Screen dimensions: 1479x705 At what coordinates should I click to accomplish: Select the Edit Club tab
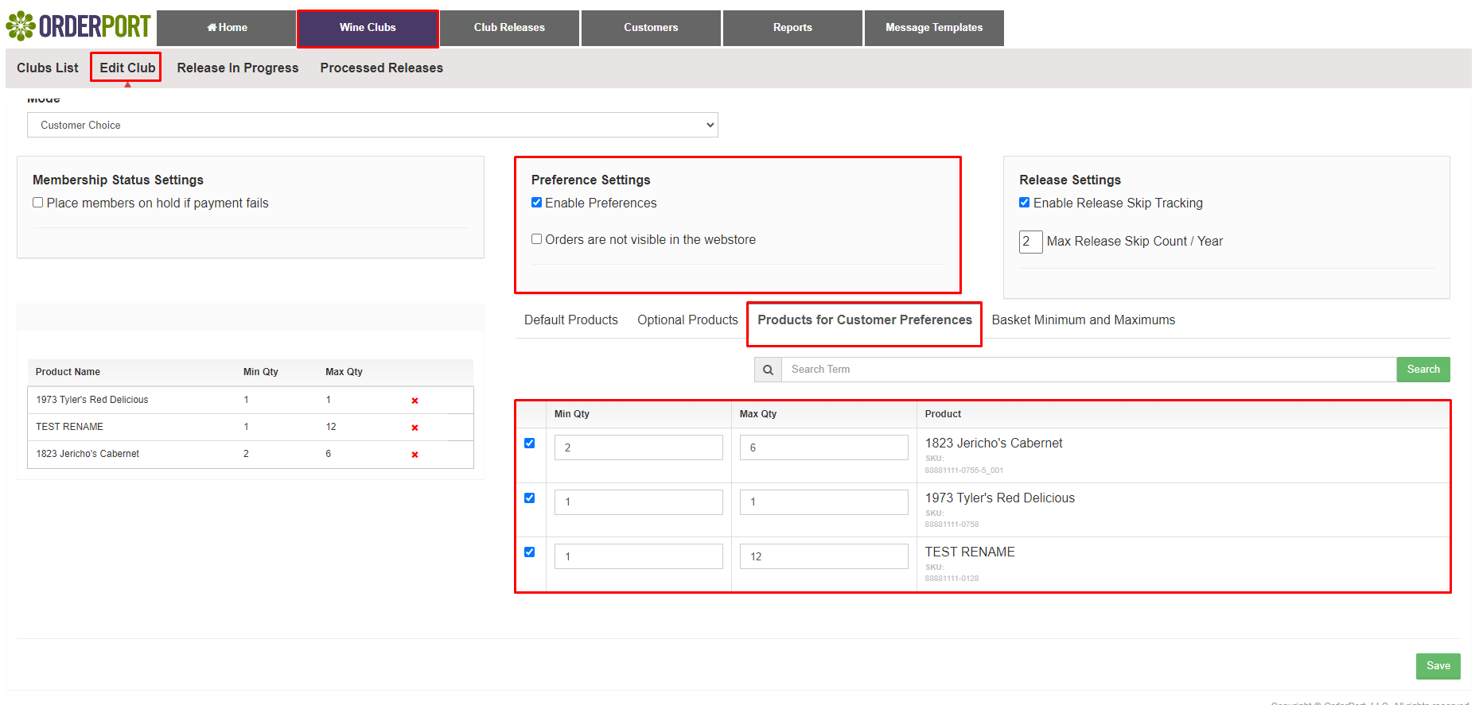[x=127, y=68]
